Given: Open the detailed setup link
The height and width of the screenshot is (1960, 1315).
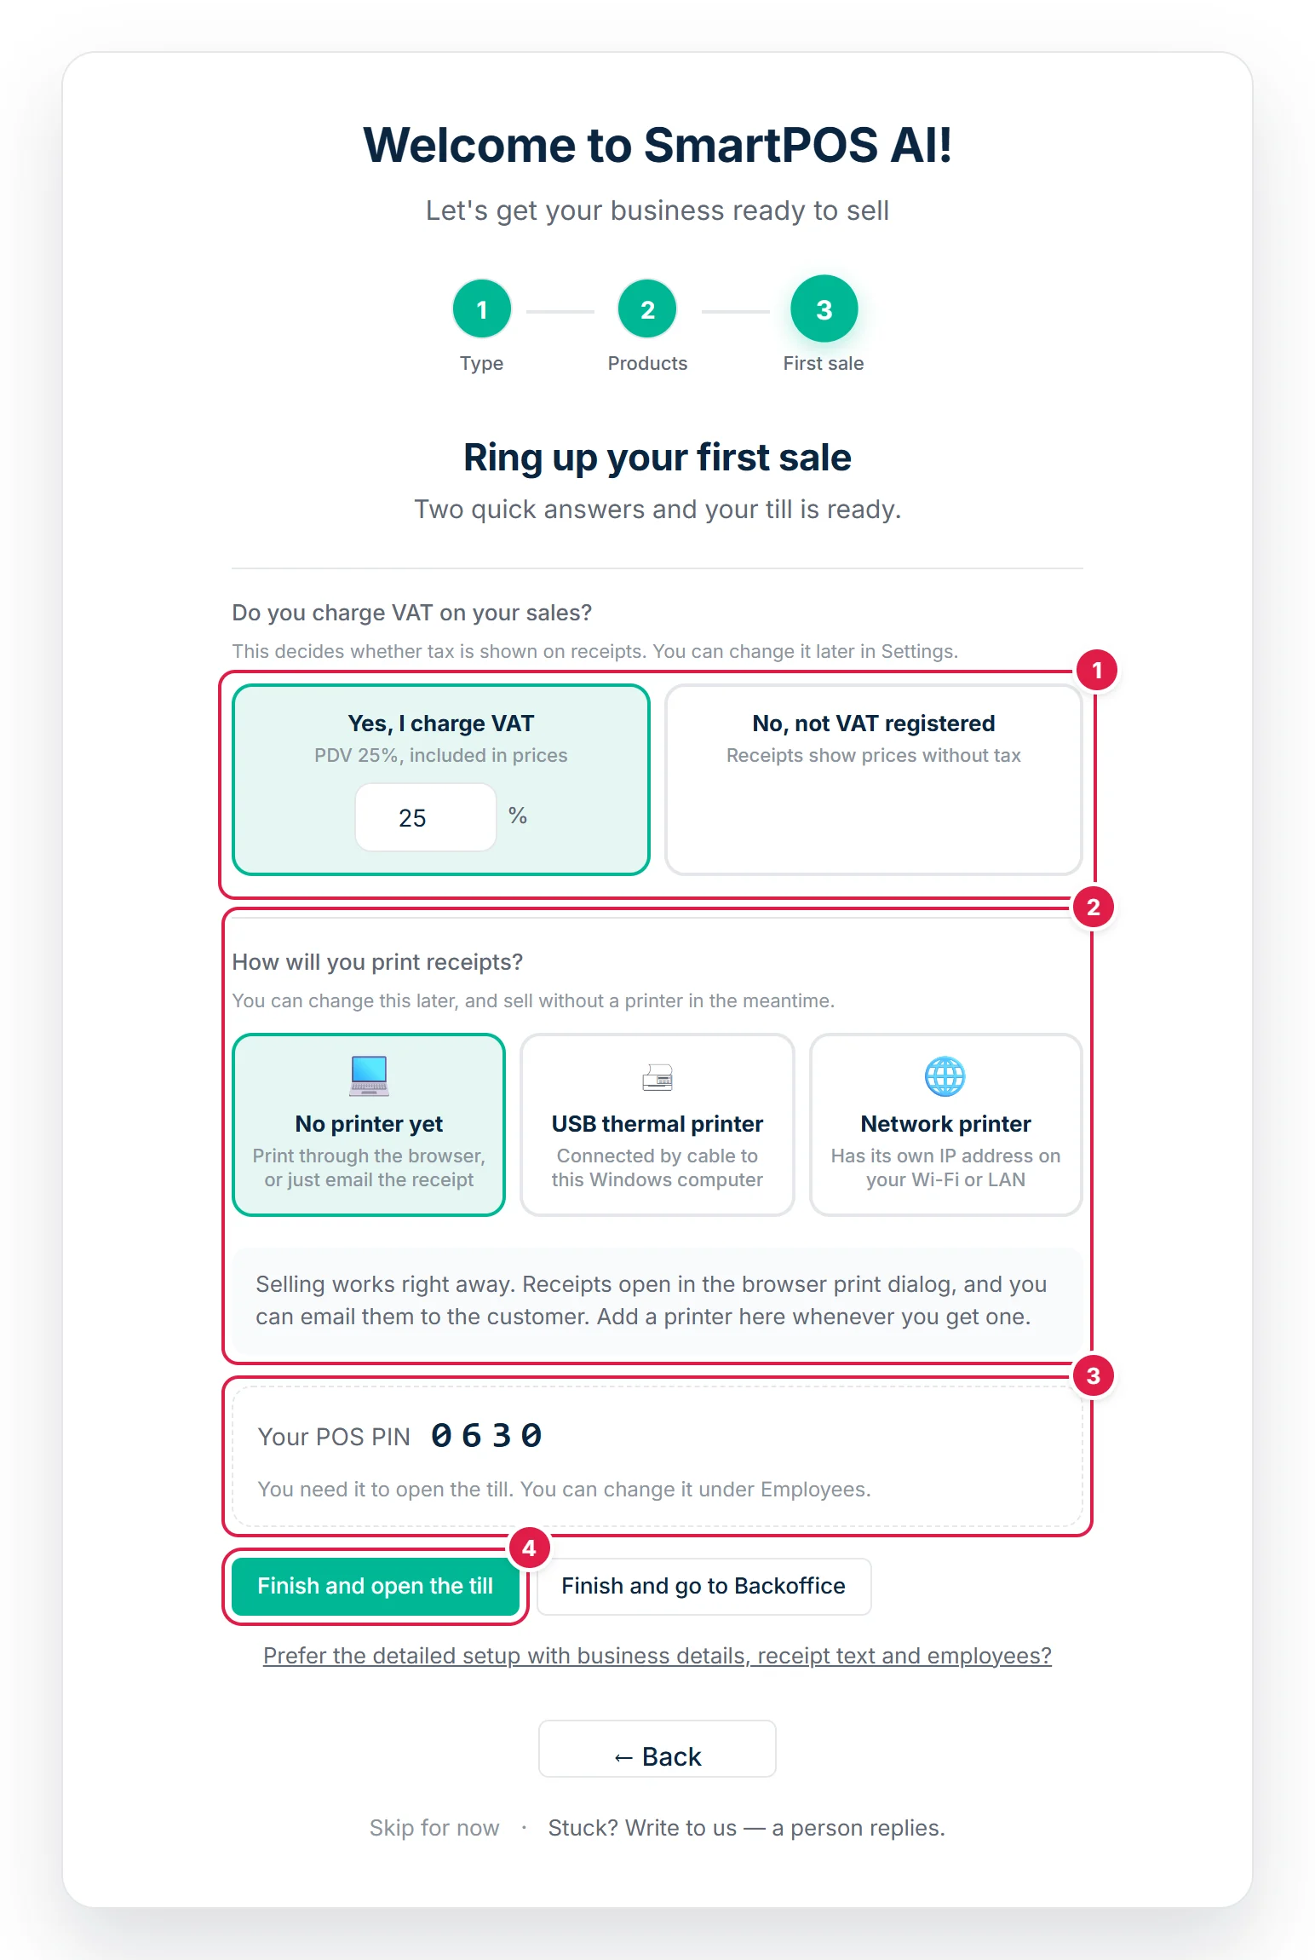Looking at the screenshot, I should (x=657, y=1656).
